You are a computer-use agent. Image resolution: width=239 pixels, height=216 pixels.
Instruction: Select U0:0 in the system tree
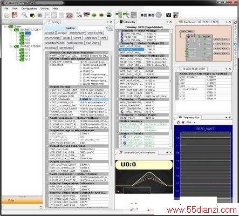(28, 33)
